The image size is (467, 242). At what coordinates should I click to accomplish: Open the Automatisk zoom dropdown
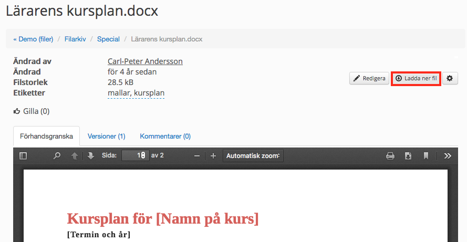pyautogui.click(x=253, y=156)
